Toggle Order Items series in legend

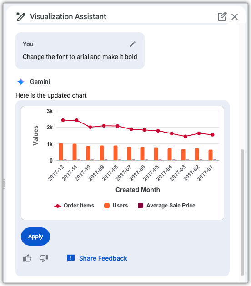click(x=74, y=206)
